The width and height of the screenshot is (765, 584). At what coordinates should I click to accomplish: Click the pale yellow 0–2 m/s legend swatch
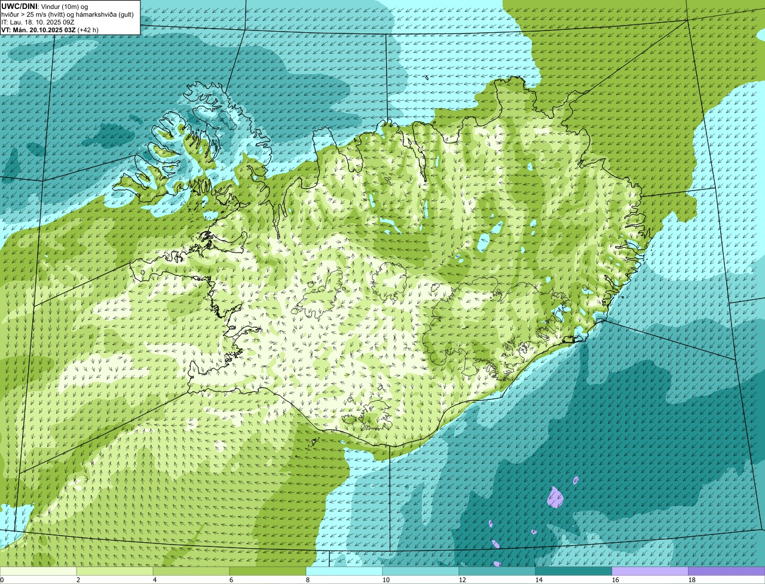[x=38, y=571]
